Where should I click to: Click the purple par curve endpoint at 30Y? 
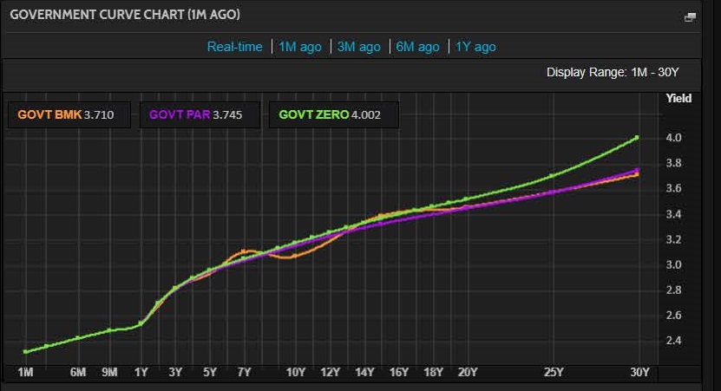[637, 171]
